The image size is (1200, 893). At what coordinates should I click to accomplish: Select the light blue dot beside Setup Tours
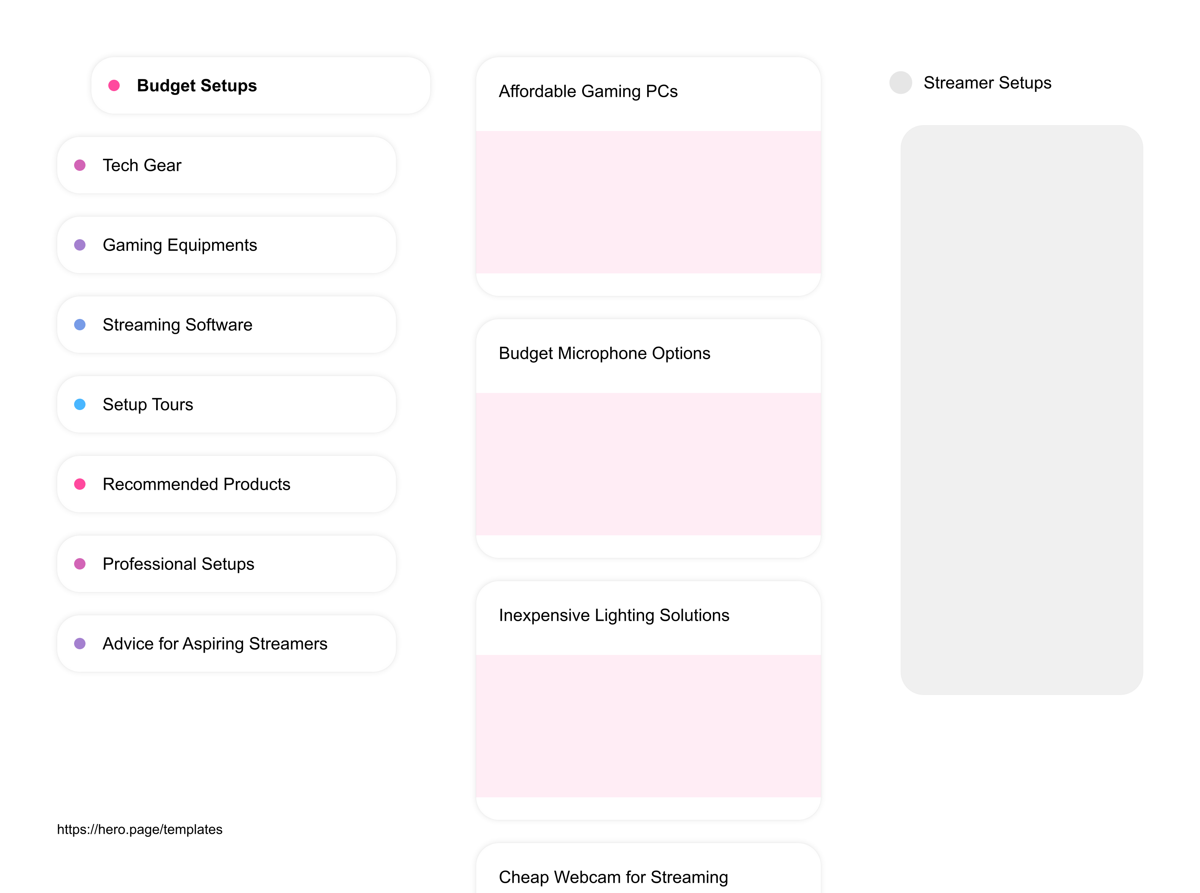point(80,404)
